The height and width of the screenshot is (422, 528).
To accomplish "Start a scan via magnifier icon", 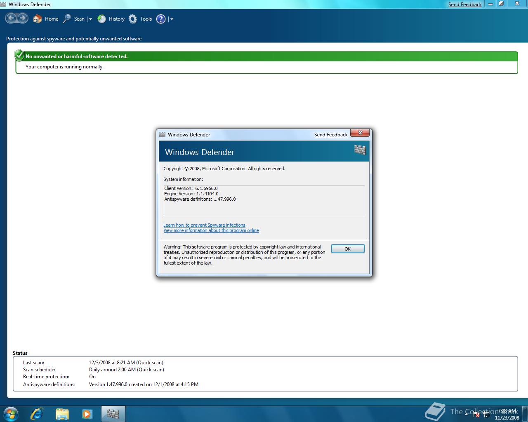I will (67, 19).
